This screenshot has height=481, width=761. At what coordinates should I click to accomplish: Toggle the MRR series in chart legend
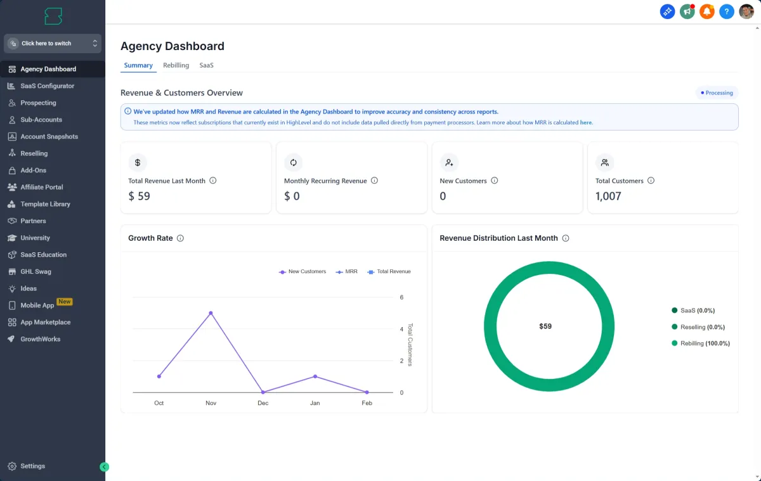[347, 271]
